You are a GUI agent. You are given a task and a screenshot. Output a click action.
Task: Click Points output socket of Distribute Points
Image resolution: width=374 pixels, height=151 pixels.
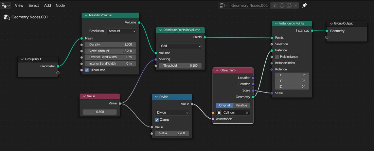click(x=204, y=37)
